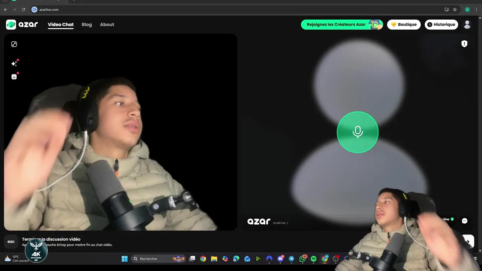Image resolution: width=482 pixels, height=271 pixels.
Task: Open the sparkle effects icon
Action: point(14,64)
